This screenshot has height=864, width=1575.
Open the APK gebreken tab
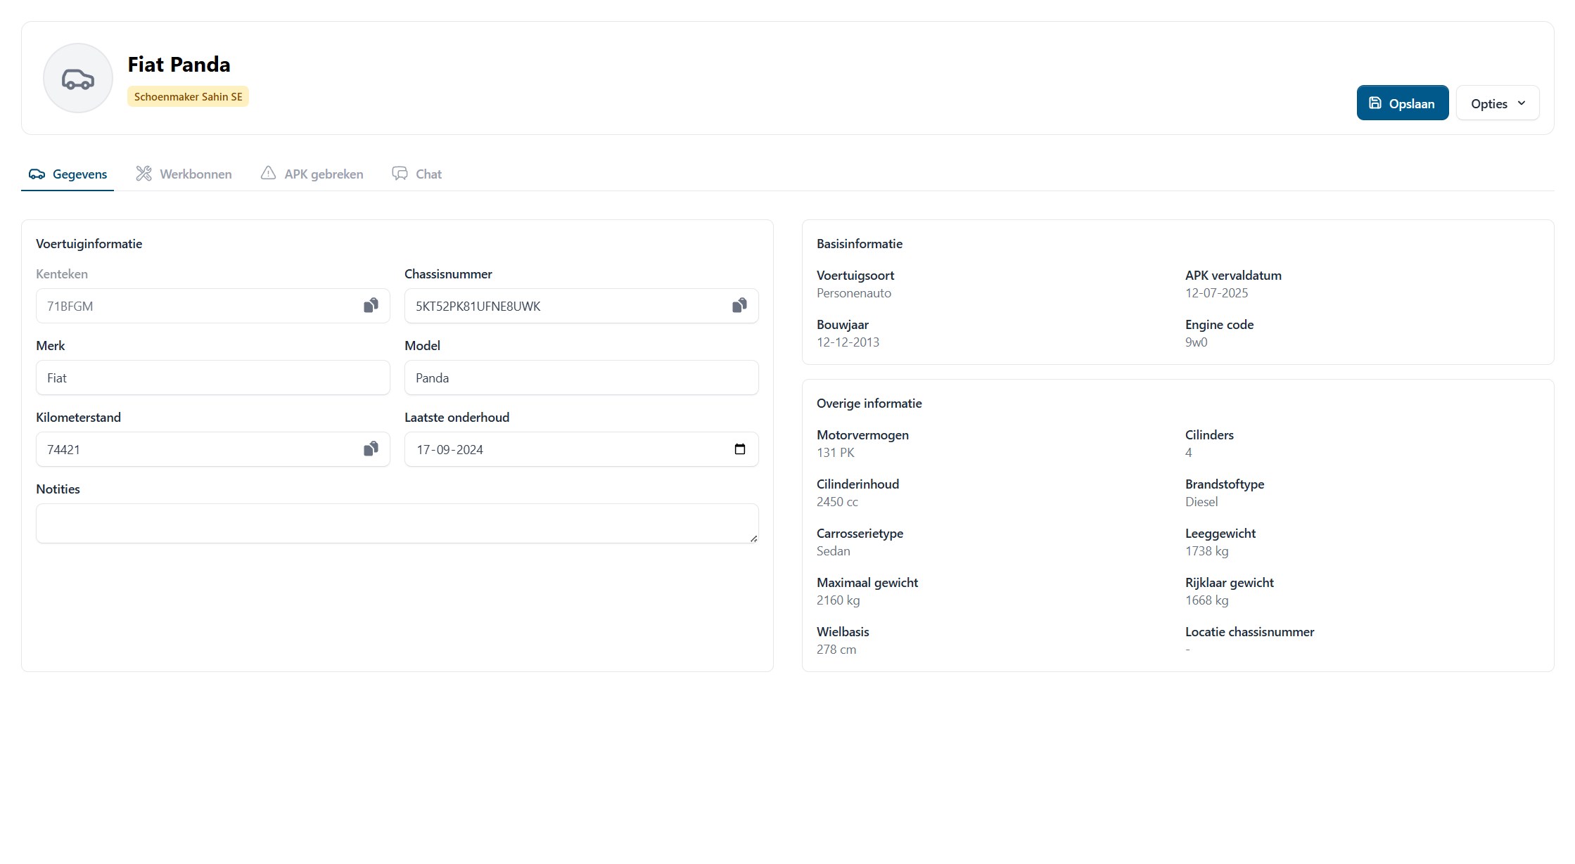click(312, 174)
